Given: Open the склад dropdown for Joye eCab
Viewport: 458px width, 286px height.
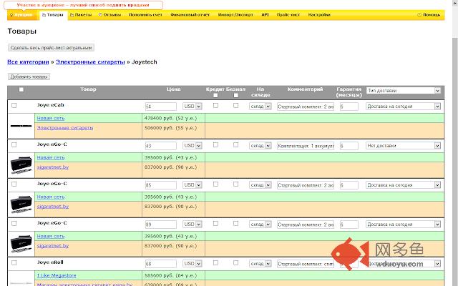Looking at the screenshot, I should pyautogui.click(x=260, y=107).
